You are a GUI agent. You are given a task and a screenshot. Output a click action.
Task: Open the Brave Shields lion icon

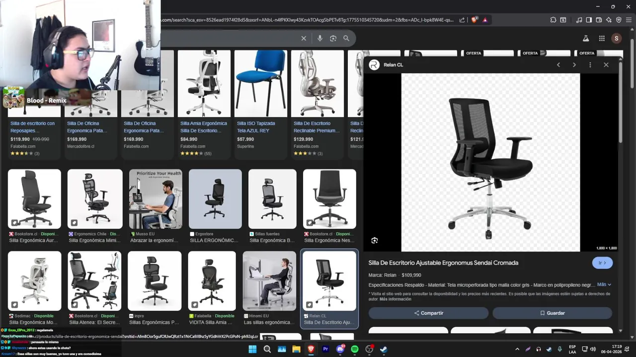(x=475, y=20)
